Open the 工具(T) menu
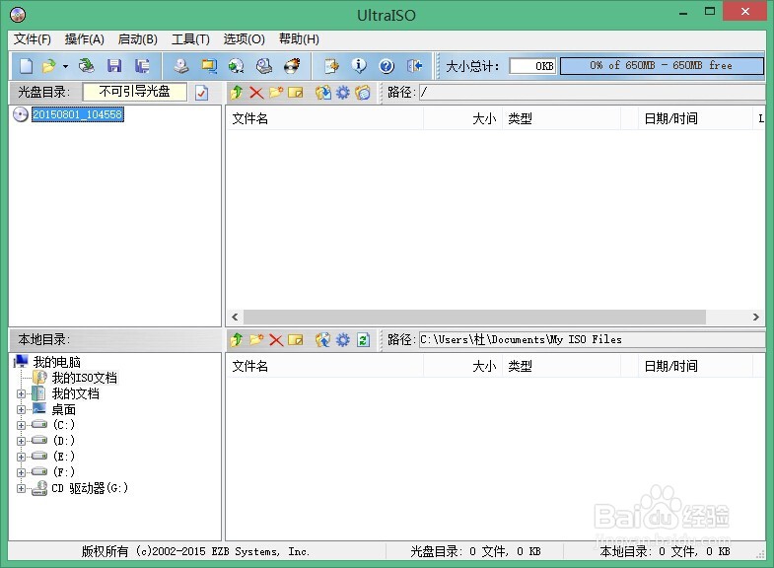Image resolution: width=774 pixels, height=568 pixels. click(190, 39)
